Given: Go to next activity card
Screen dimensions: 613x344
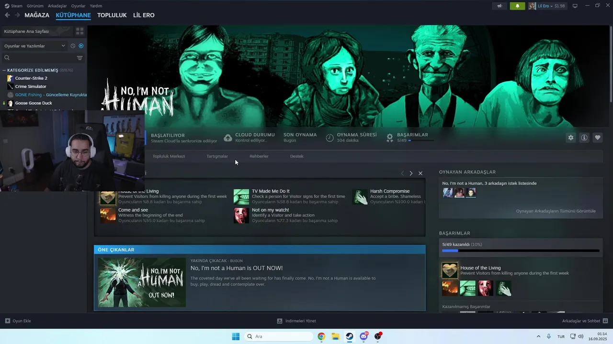Looking at the screenshot, I should [411, 173].
